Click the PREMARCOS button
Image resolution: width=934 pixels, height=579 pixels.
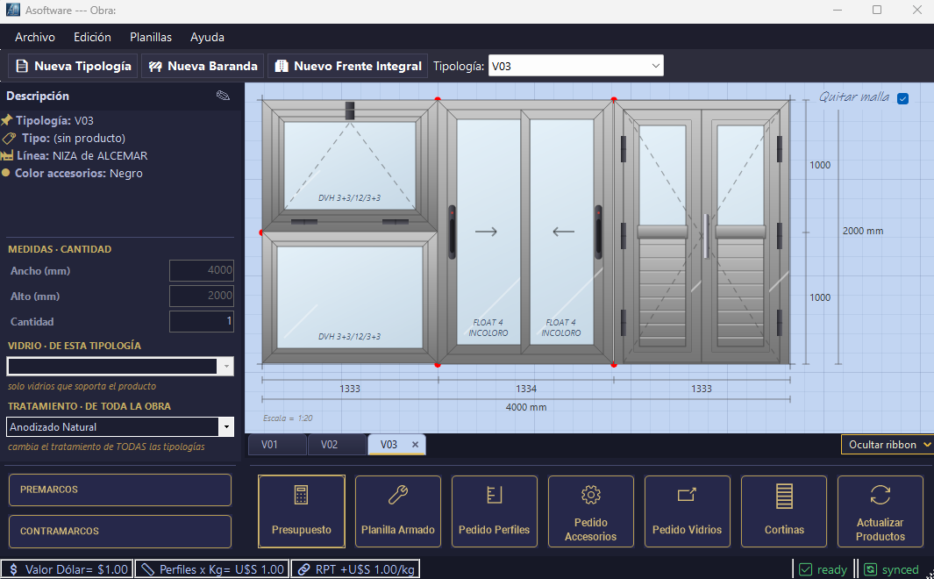click(120, 490)
